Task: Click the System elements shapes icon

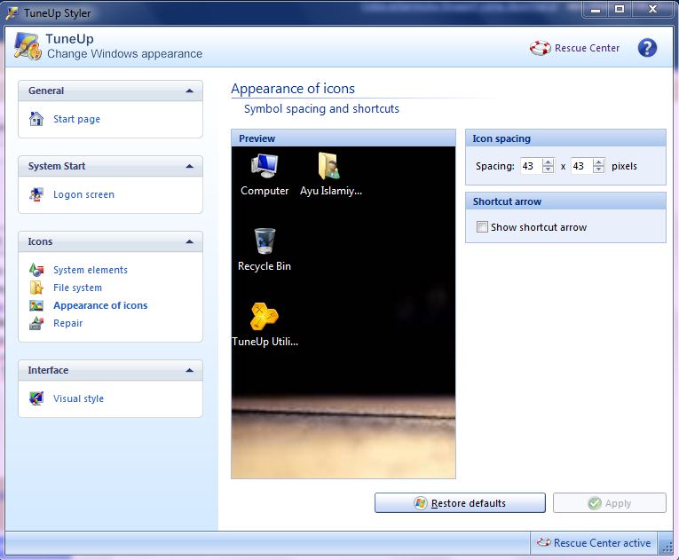Action: click(36, 270)
